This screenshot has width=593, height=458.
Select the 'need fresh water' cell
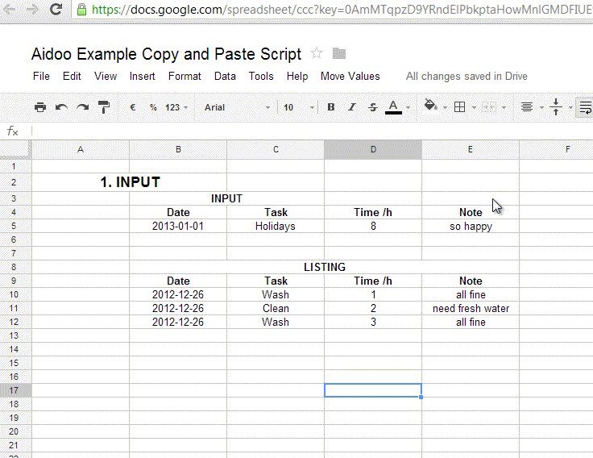pos(471,308)
